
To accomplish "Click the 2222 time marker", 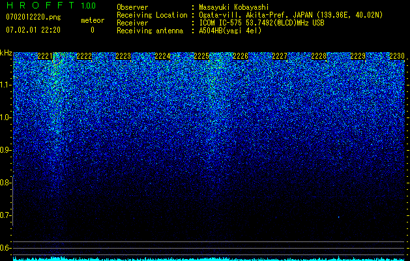I will [84, 56].
